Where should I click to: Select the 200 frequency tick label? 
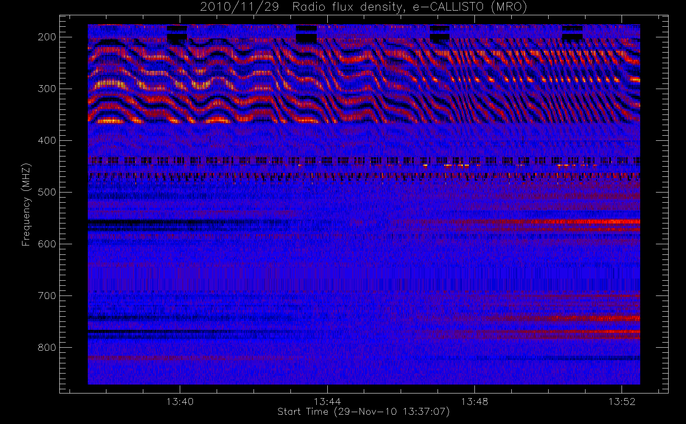(x=47, y=37)
